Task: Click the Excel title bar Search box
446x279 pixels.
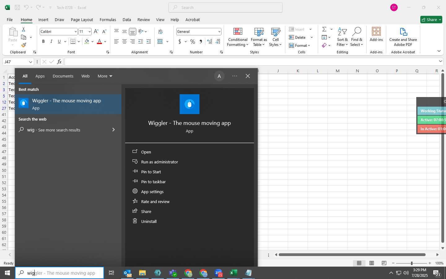Action: point(225,7)
